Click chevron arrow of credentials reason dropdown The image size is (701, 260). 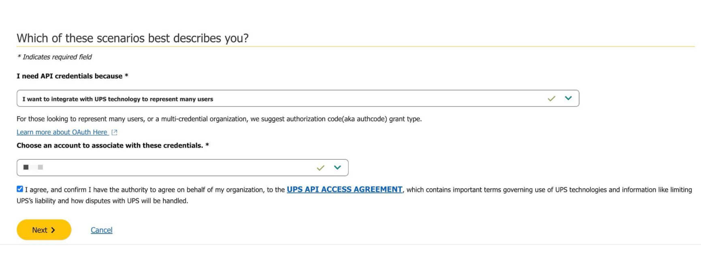pos(568,98)
